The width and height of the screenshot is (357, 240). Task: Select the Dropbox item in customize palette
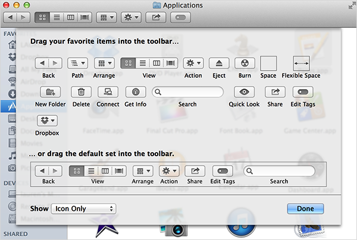tap(48, 121)
